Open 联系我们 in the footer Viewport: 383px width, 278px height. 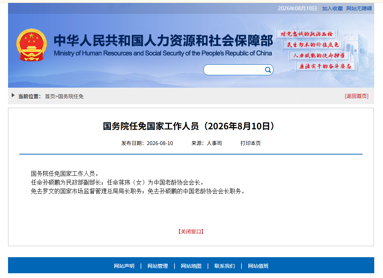pos(225,266)
